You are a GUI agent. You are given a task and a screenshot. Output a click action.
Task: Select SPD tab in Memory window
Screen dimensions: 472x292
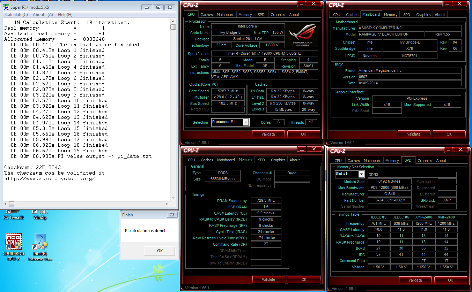[x=261, y=160]
